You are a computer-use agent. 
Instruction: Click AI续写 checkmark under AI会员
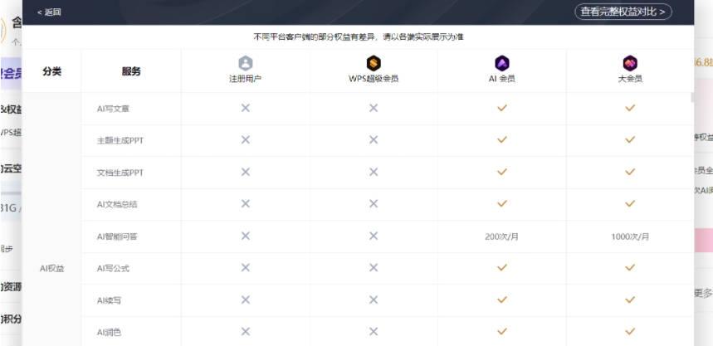[x=501, y=300]
